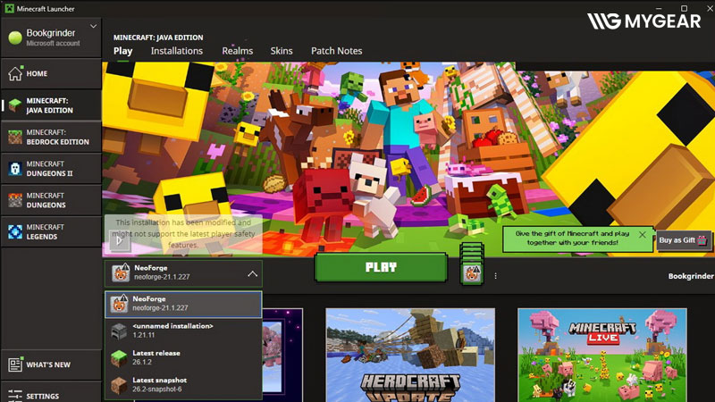The height and width of the screenshot is (402, 715).
Task: Open launcher Settings
Action: (x=51, y=395)
